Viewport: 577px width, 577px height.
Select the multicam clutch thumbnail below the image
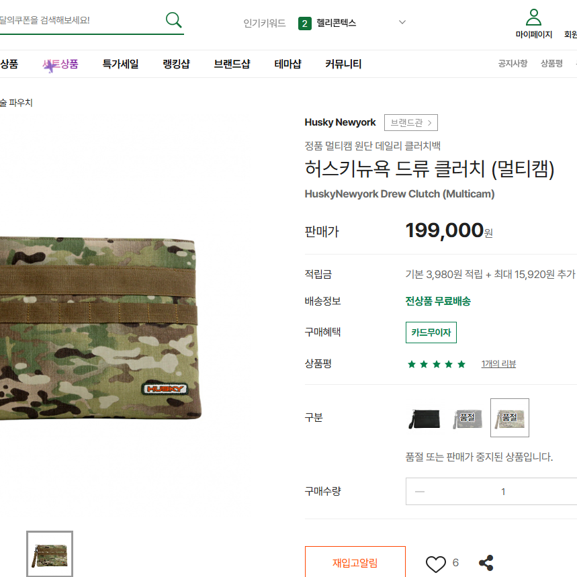click(50, 554)
